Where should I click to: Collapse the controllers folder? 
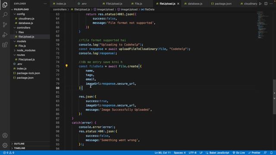(x=23, y=28)
